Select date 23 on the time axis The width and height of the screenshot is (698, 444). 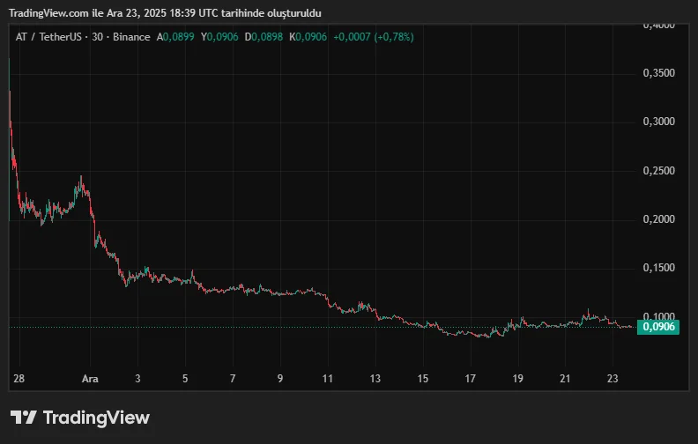(613, 379)
